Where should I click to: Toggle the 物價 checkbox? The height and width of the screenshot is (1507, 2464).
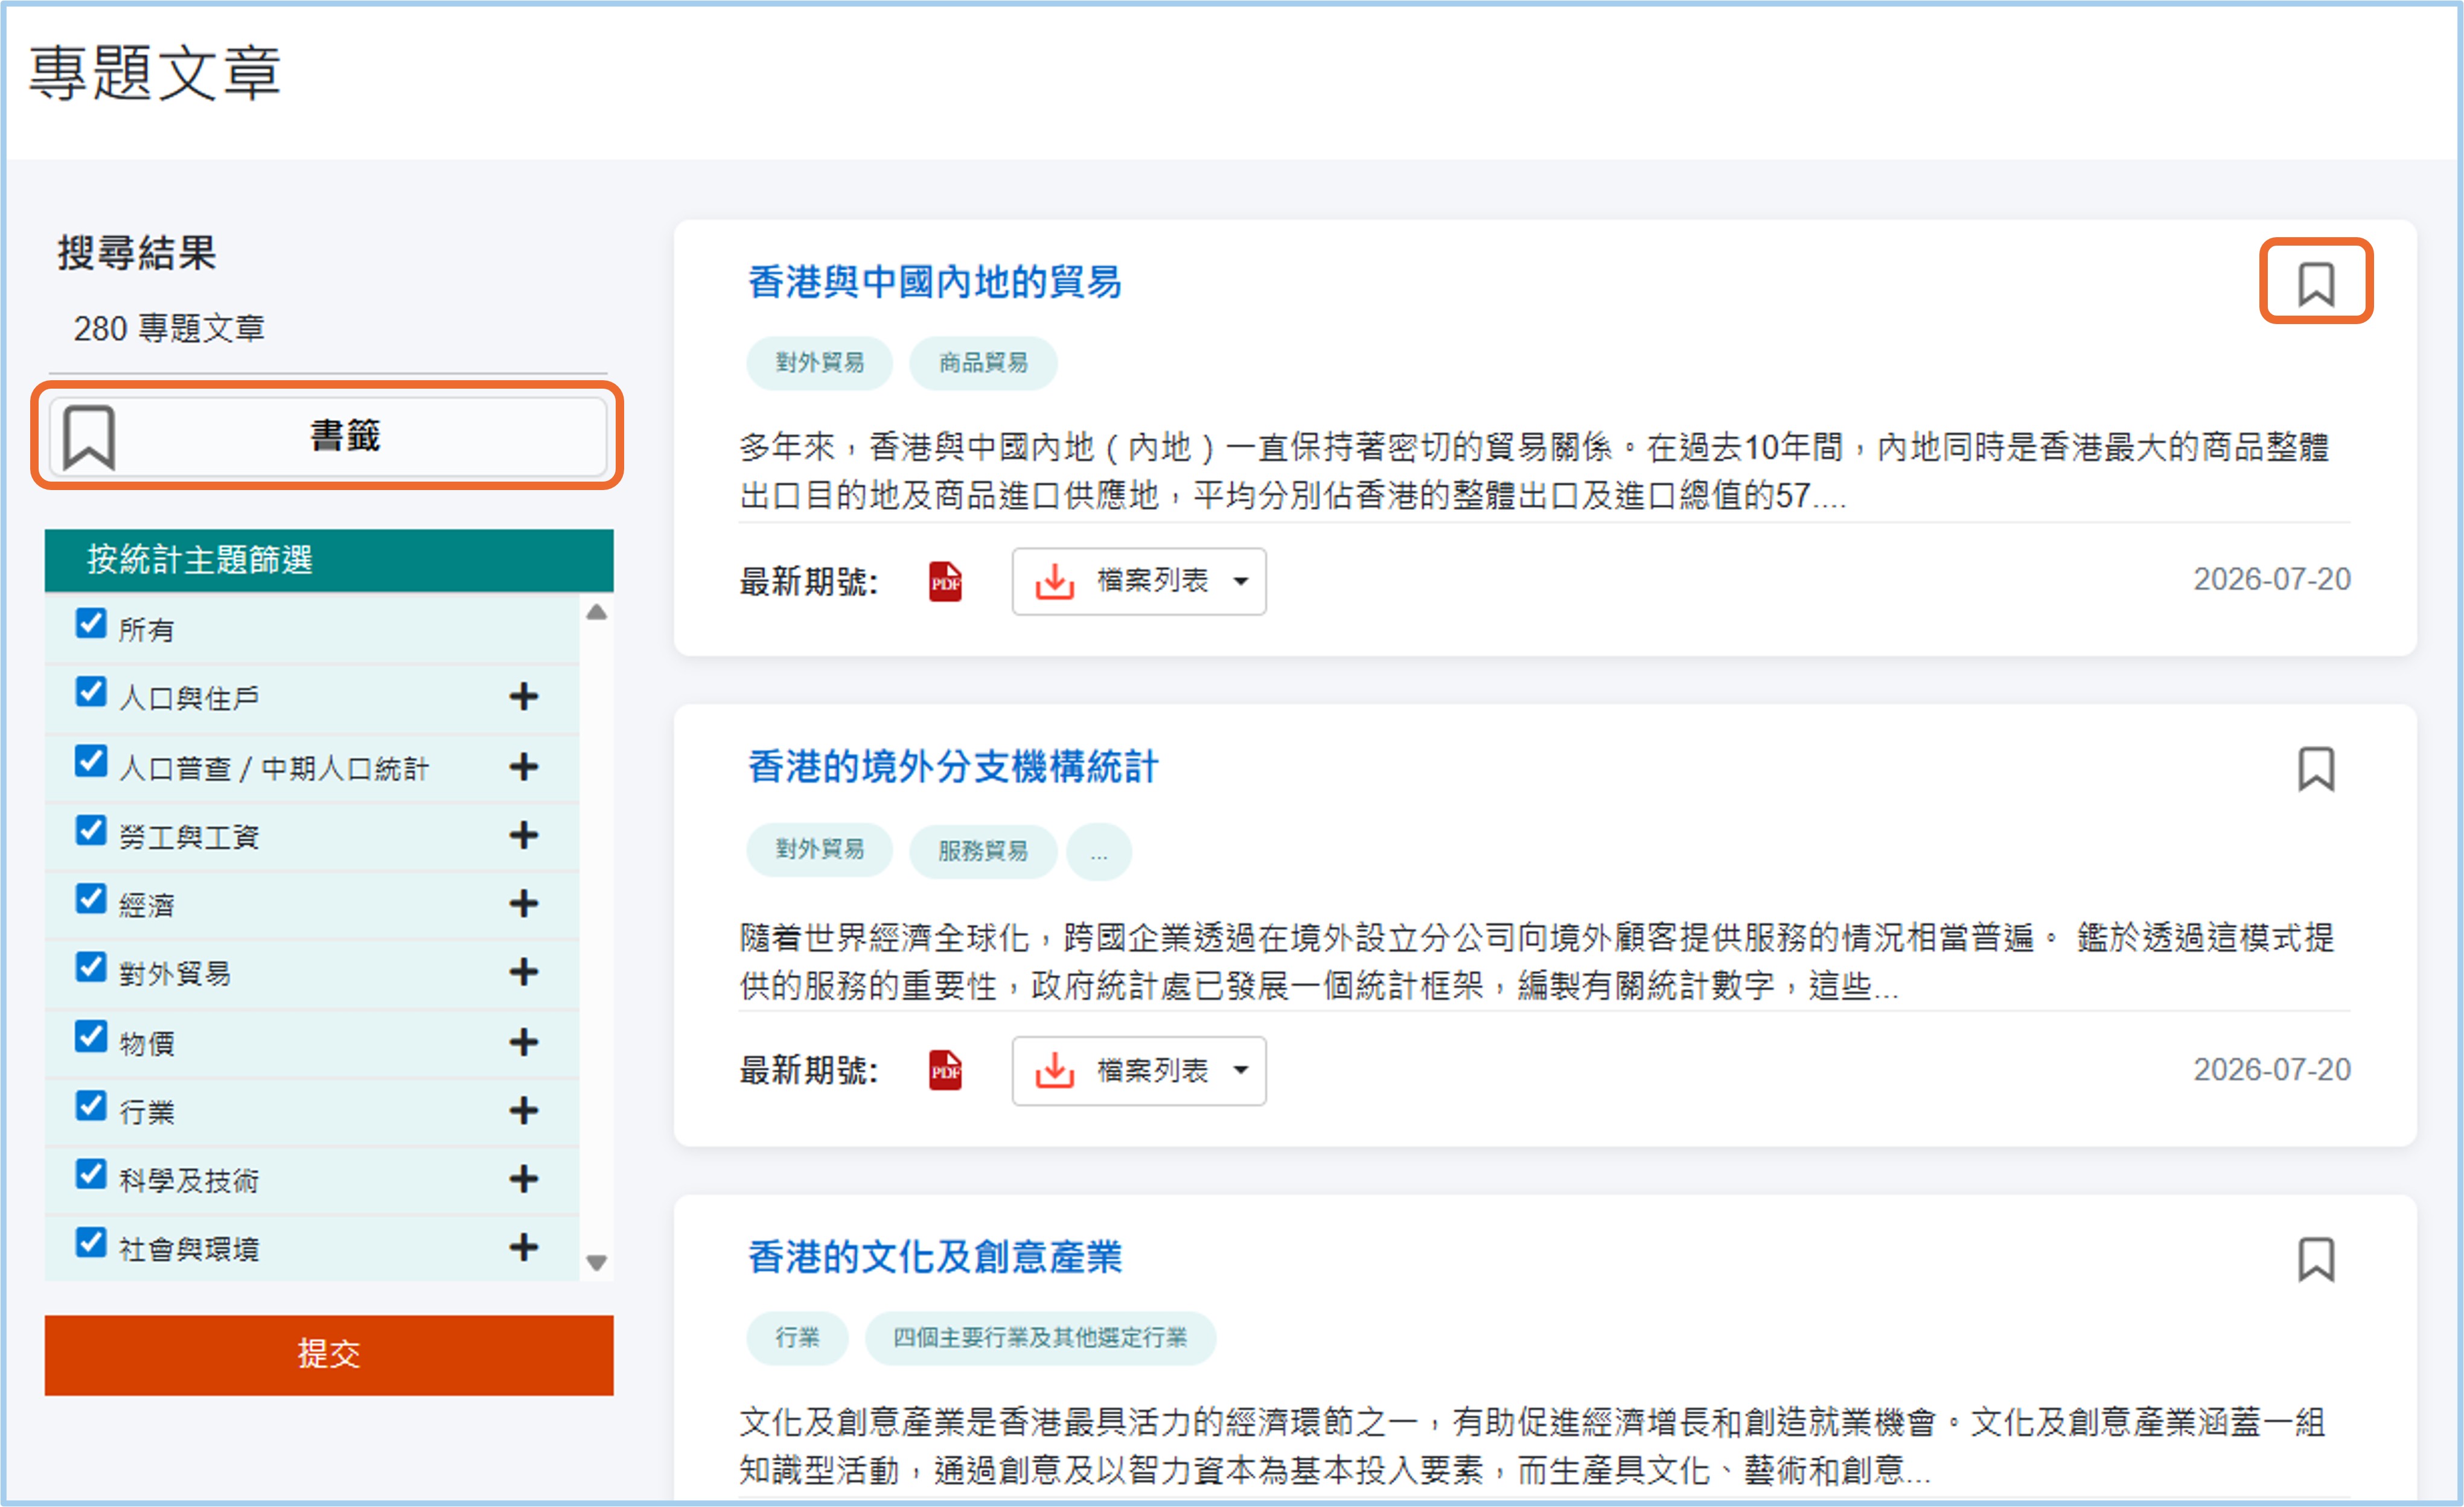91,1037
